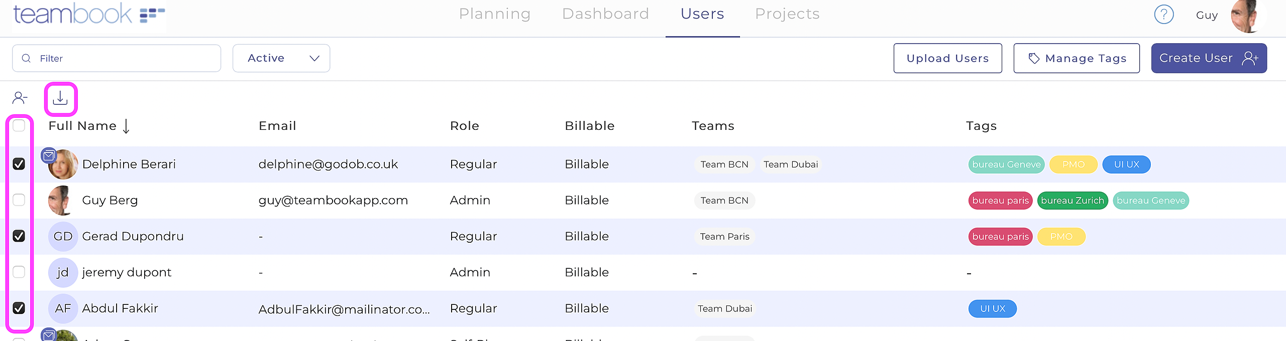Toggle the select-all header checkbox
Screen dimensions: 1286x341
[19, 125]
